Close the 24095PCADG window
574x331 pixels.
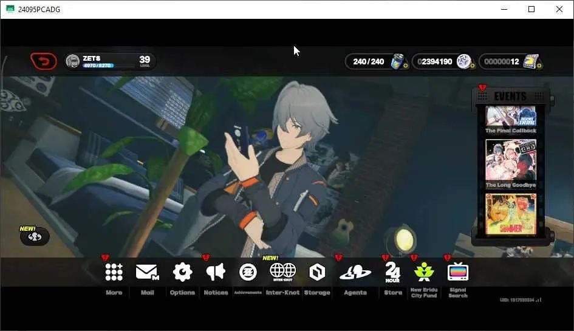[x=559, y=9]
